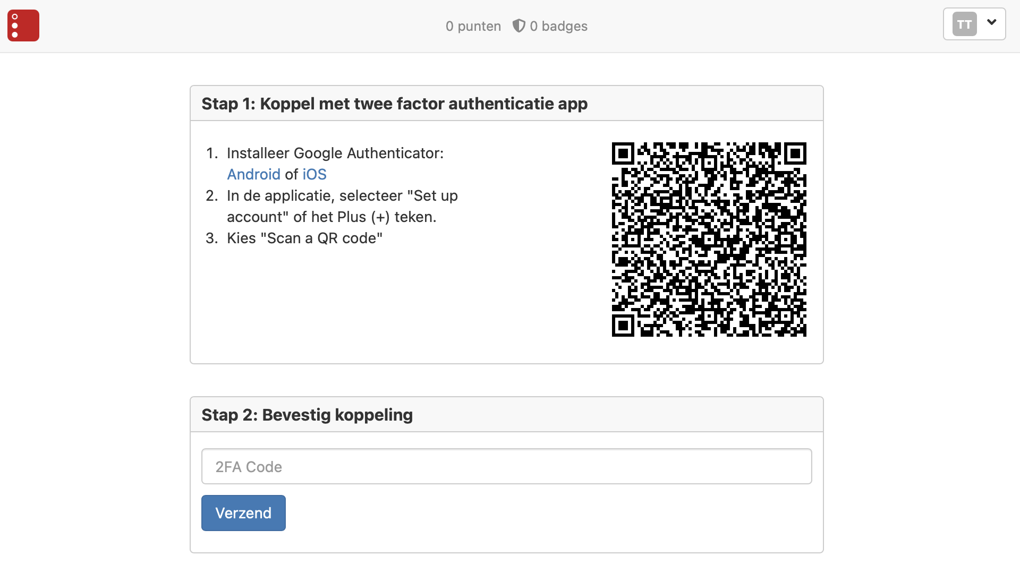1020x581 pixels.
Task: Click the "Set up account" instruction step
Action: click(342, 206)
